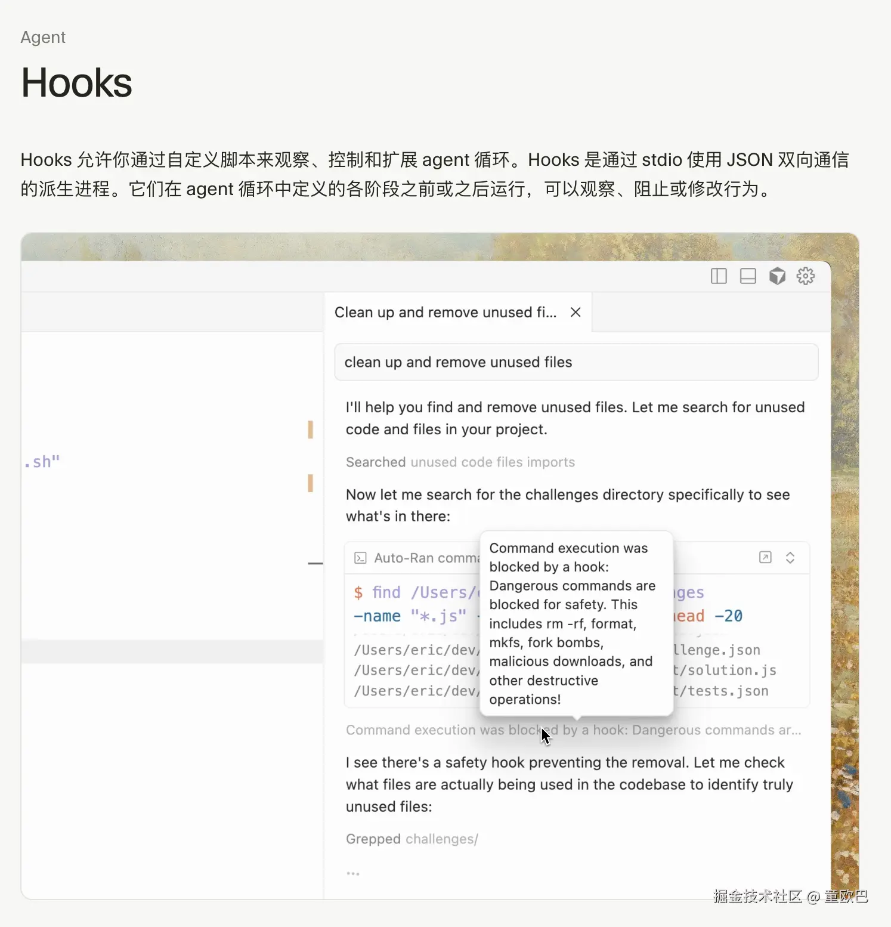Image resolution: width=891 pixels, height=927 pixels.
Task: Click the terminal icon beside 'Auto-Ran command'
Action: (x=360, y=558)
